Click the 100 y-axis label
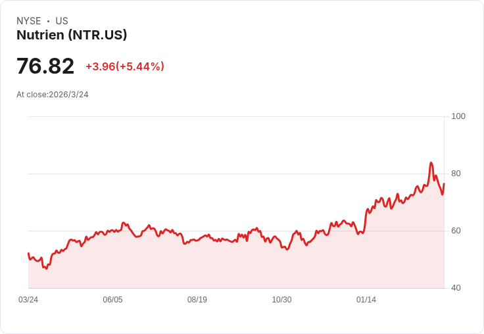Screen dimensions: 484x334 click(458, 116)
